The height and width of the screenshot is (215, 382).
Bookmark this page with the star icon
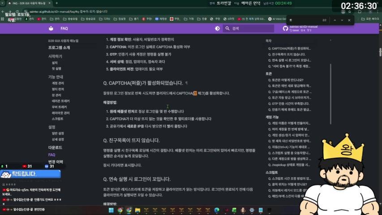(x=350, y=12)
